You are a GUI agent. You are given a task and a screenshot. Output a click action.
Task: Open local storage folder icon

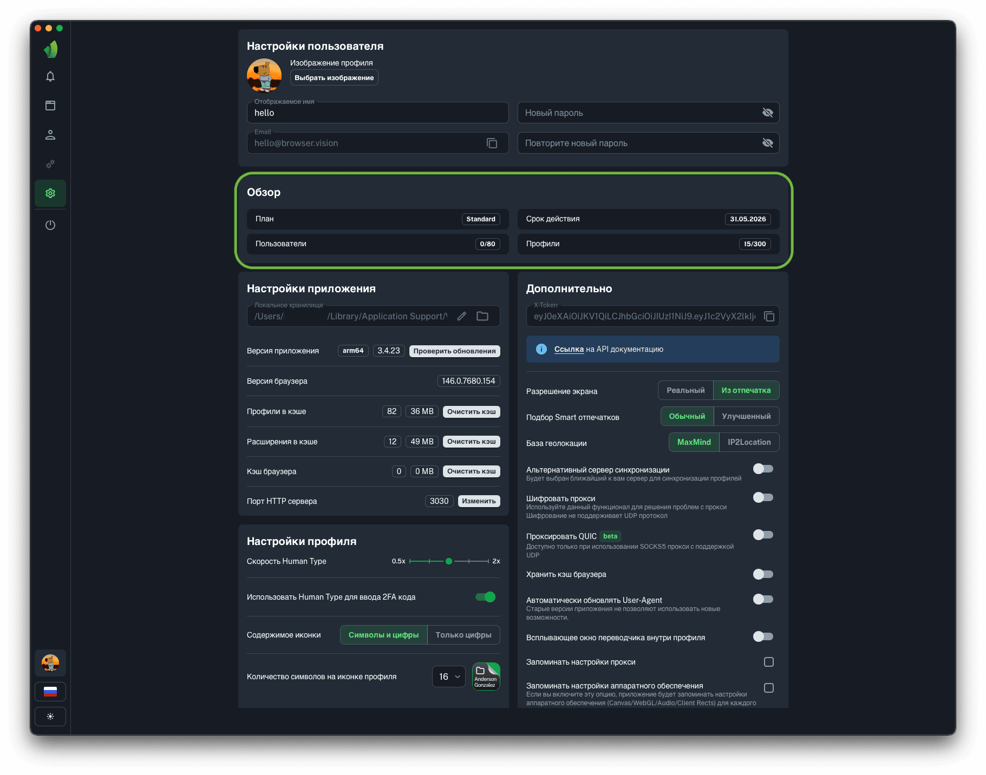[482, 317]
